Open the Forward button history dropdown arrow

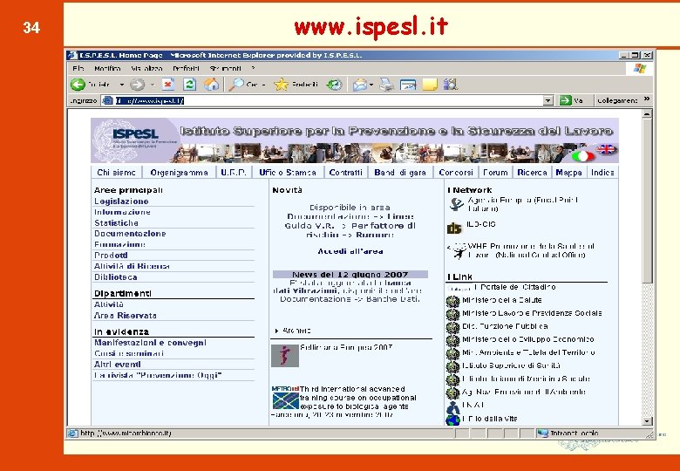[153, 85]
